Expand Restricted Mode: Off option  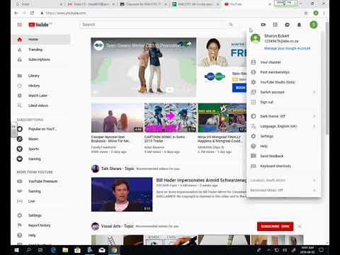[x=283, y=190]
